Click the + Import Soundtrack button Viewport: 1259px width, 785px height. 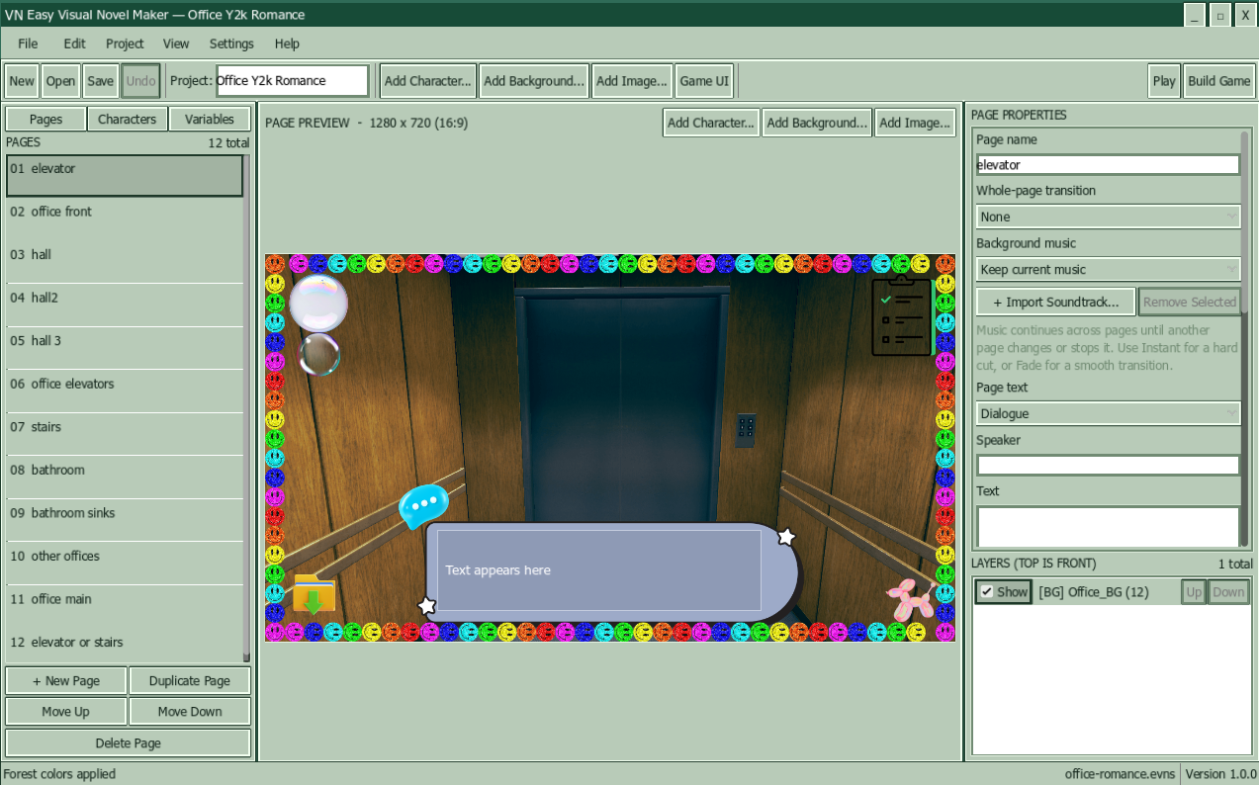(1055, 302)
